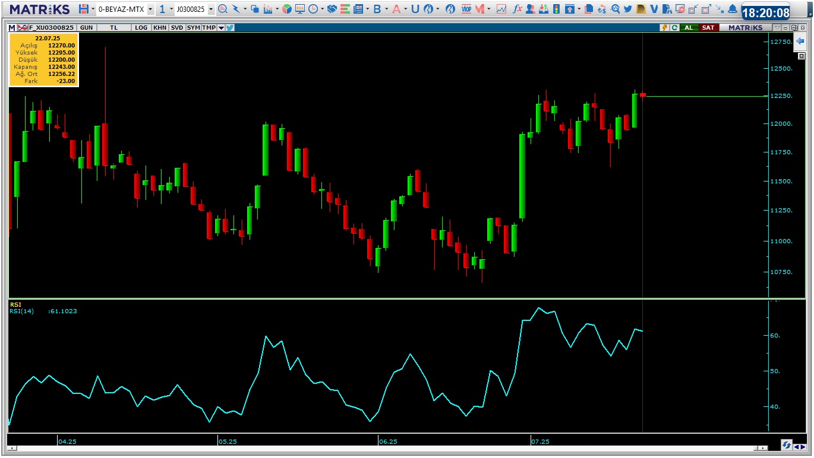Open dropdown arrow beside the cursor tool

pos(245,9)
